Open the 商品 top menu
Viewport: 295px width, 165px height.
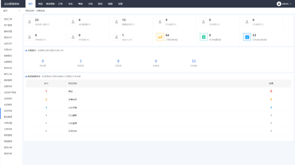click(40, 4)
